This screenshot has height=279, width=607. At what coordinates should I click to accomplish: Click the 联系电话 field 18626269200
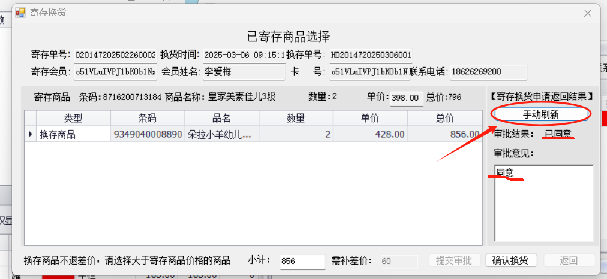pyautogui.click(x=489, y=72)
